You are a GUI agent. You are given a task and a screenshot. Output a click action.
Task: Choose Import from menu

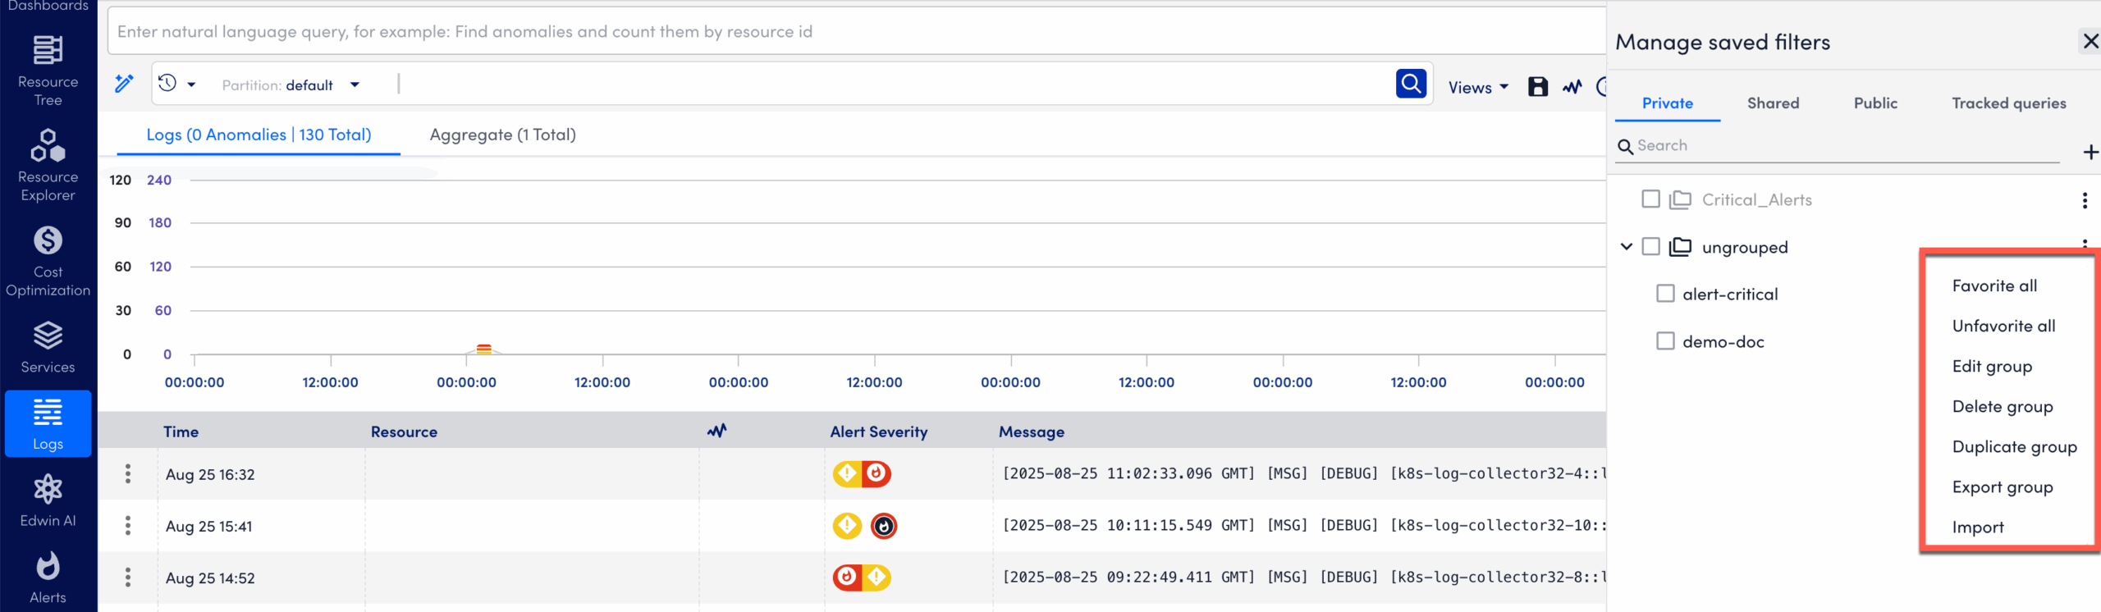[x=1978, y=527]
